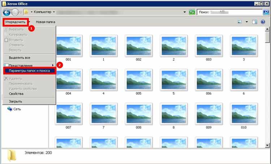
Task: Select image thumbnail named 004
Action: (68, 80)
